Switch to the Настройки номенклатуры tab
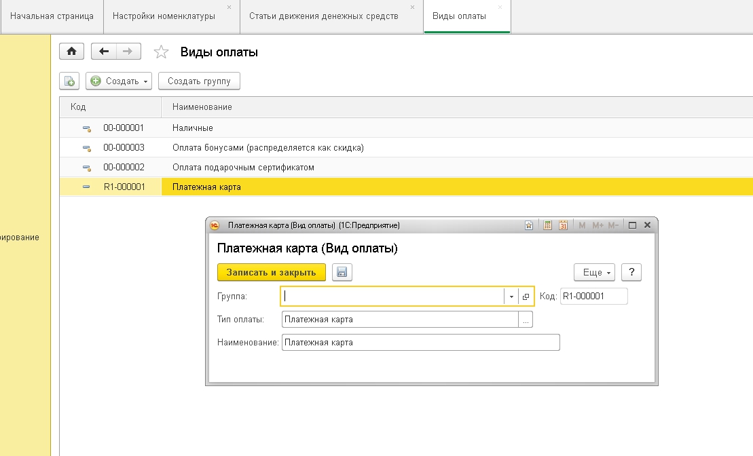The height and width of the screenshot is (456, 753). coord(164,16)
